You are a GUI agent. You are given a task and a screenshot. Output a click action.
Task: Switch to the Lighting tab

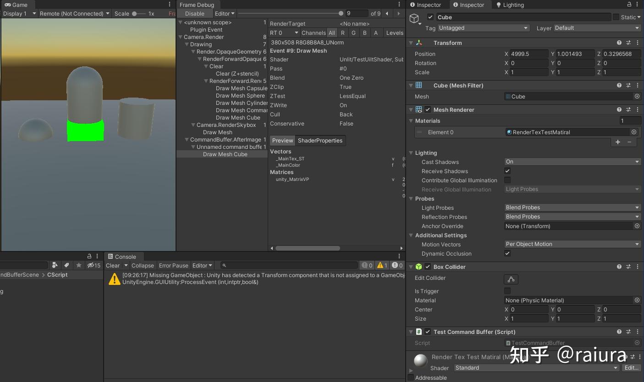point(511,5)
